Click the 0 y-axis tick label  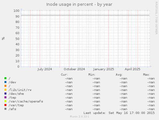pos(19,66)
